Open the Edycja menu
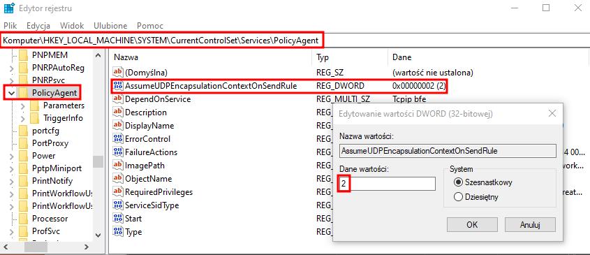 [x=38, y=26]
